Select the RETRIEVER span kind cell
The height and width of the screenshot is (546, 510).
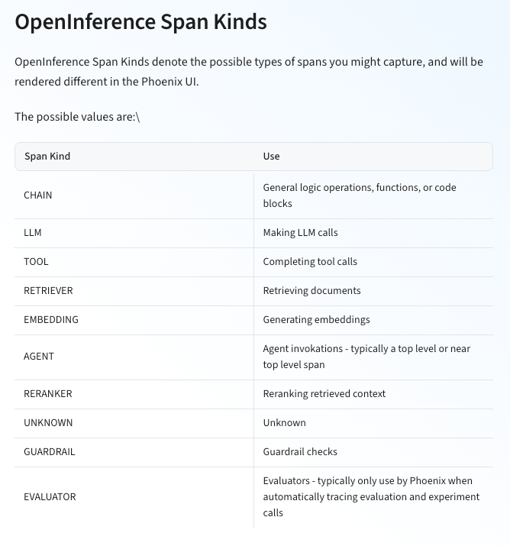click(x=48, y=290)
